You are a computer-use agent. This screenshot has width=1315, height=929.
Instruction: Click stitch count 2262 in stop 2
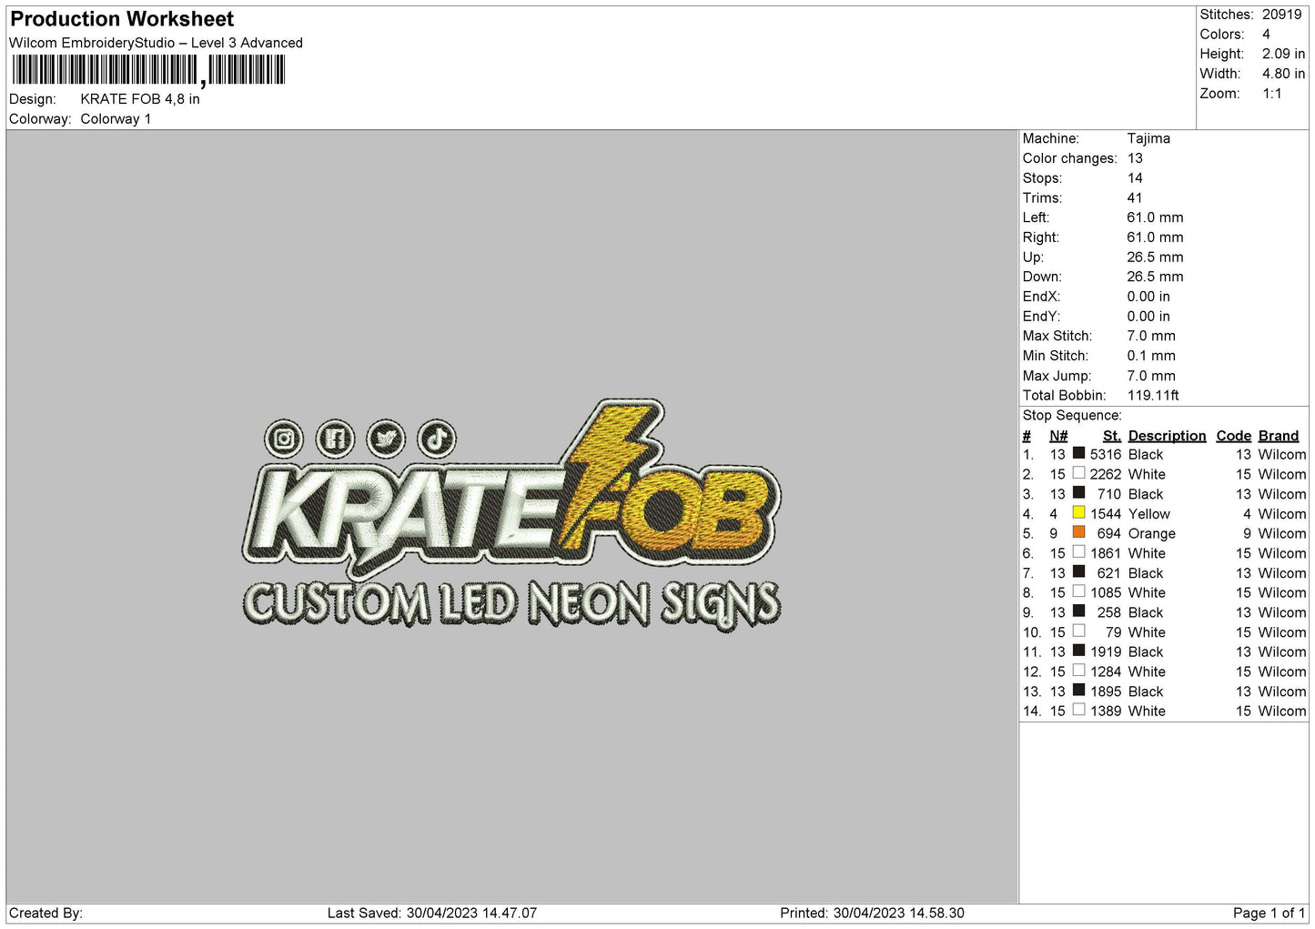[x=1106, y=475]
